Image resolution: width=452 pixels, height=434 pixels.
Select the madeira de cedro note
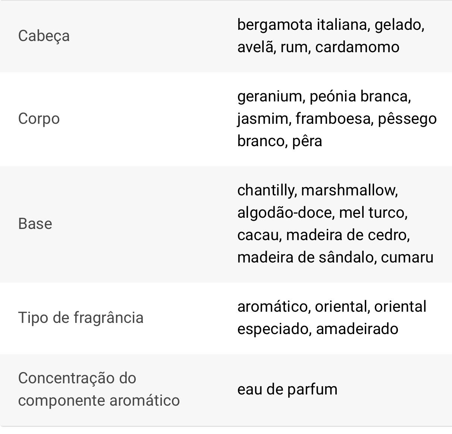click(x=348, y=235)
